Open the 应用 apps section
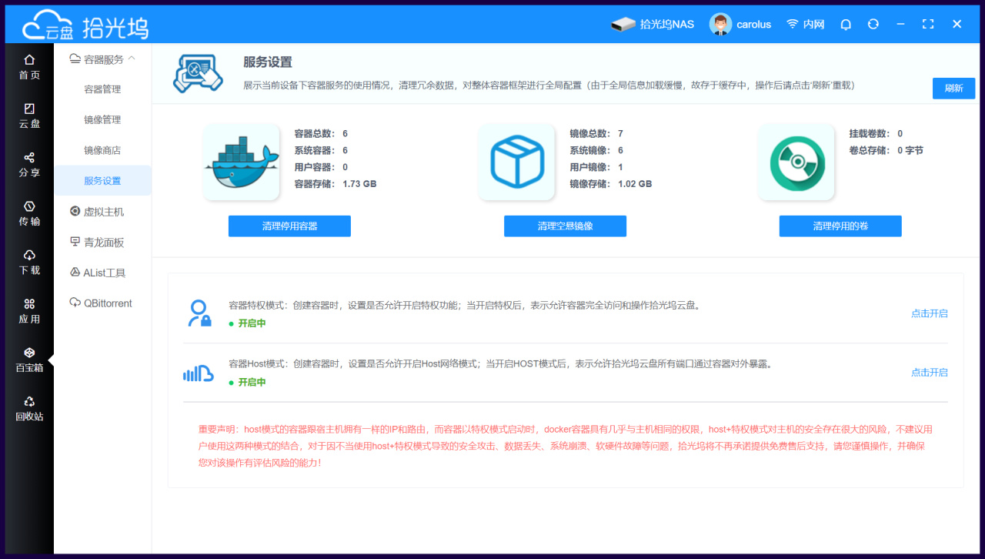985x559 pixels. click(29, 311)
